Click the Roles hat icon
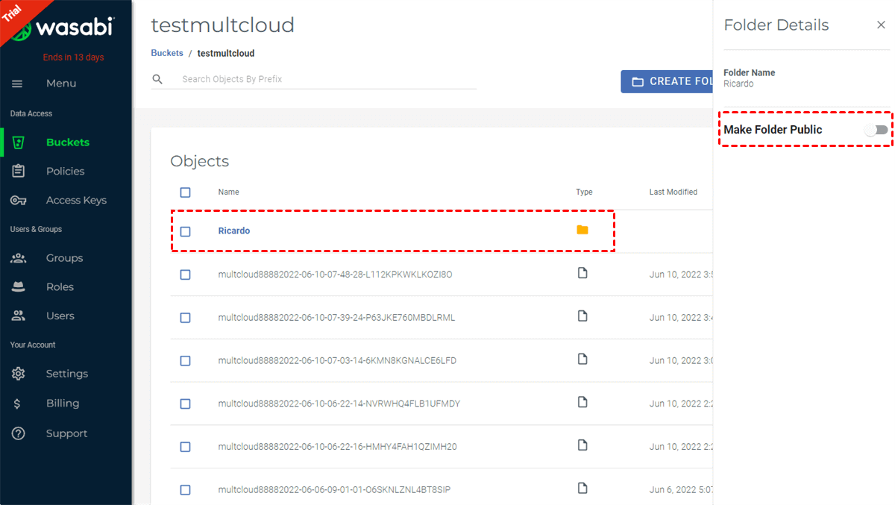 pos(19,287)
